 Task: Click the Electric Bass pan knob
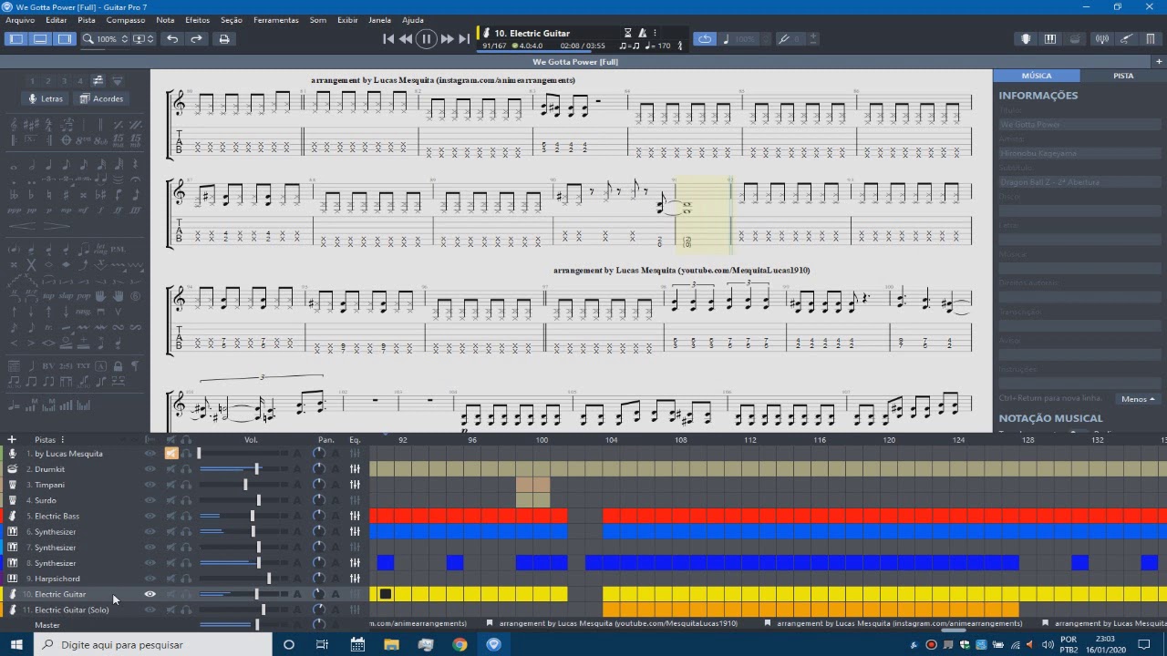(318, 517)
